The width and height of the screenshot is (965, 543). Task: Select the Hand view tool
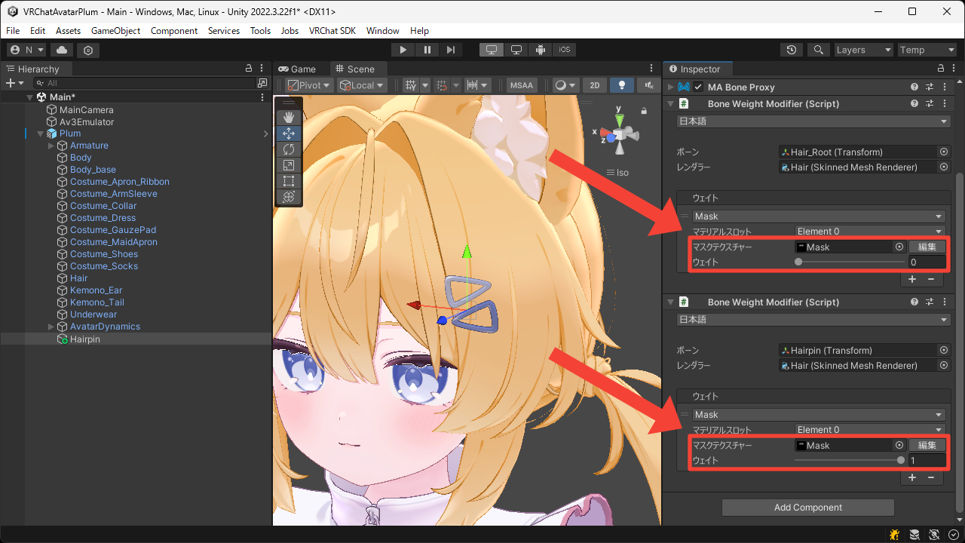point(289,117)
